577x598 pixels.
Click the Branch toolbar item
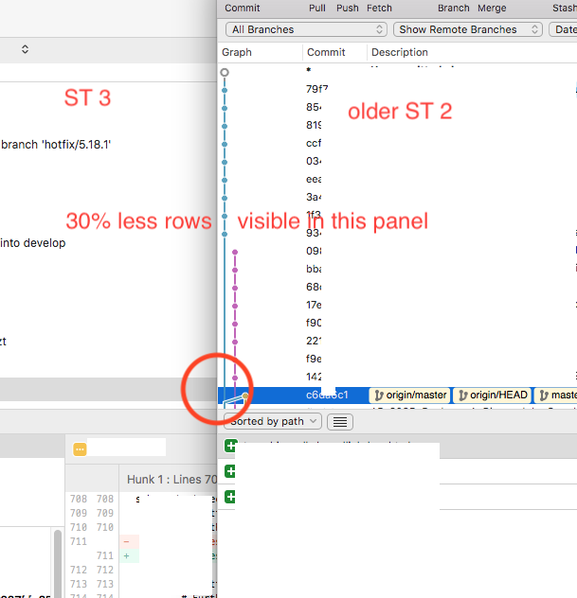pyautogui.click(x=453, y=8)
